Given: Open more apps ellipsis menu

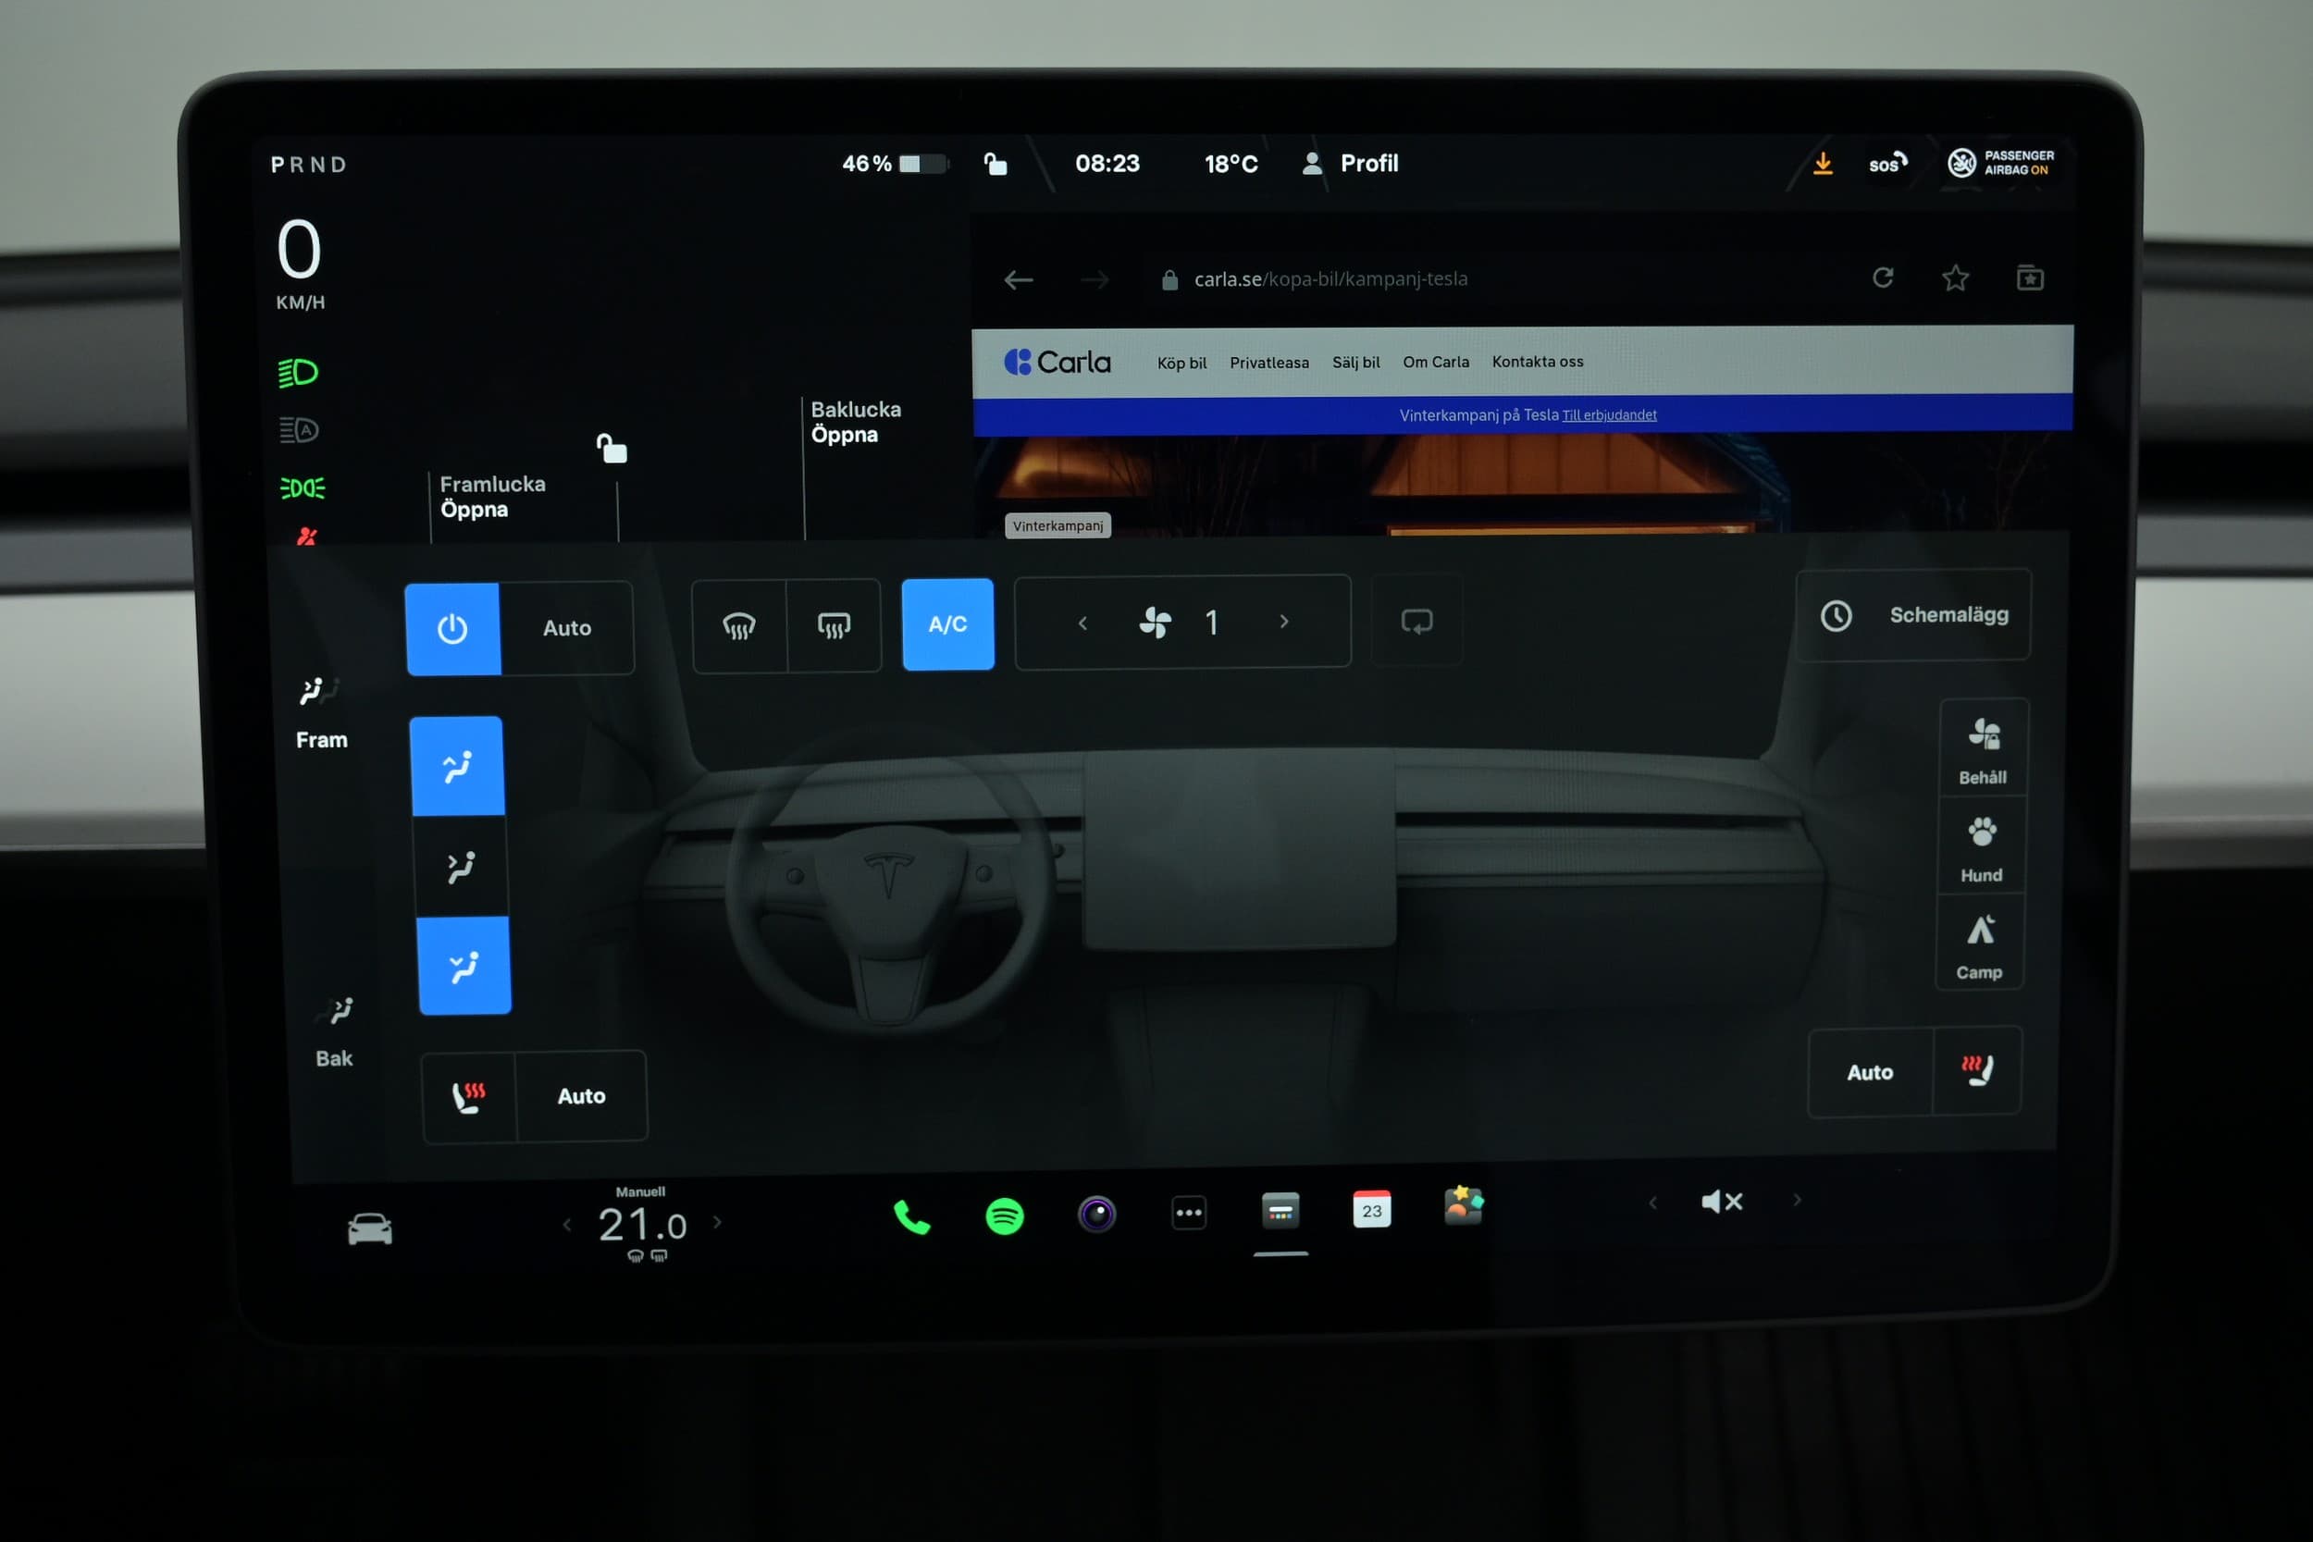Looking at the screenshot, I should point(1189,1213).
